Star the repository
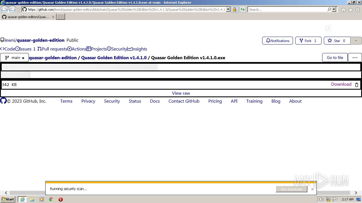This screenshot has width=362, height=203. (x=337, y=41)
